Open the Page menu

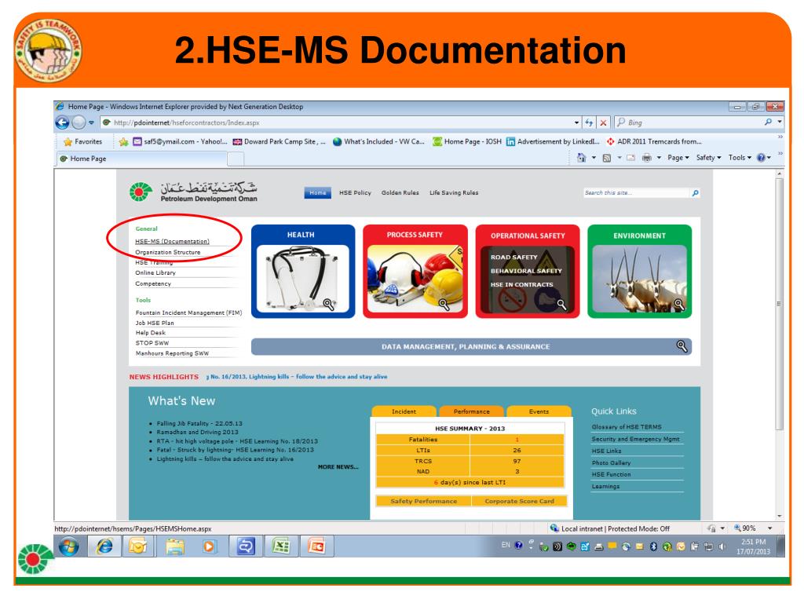[x=678, y=158]
